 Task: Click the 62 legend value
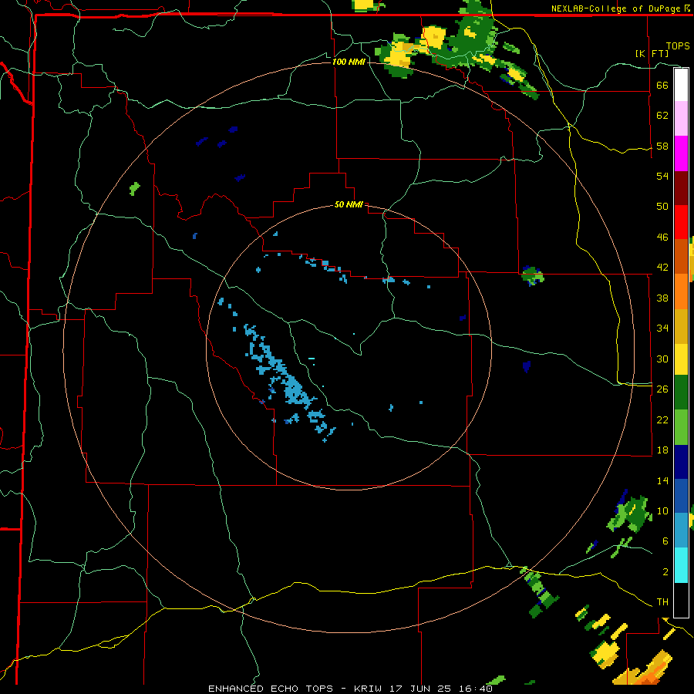(662, 116)
